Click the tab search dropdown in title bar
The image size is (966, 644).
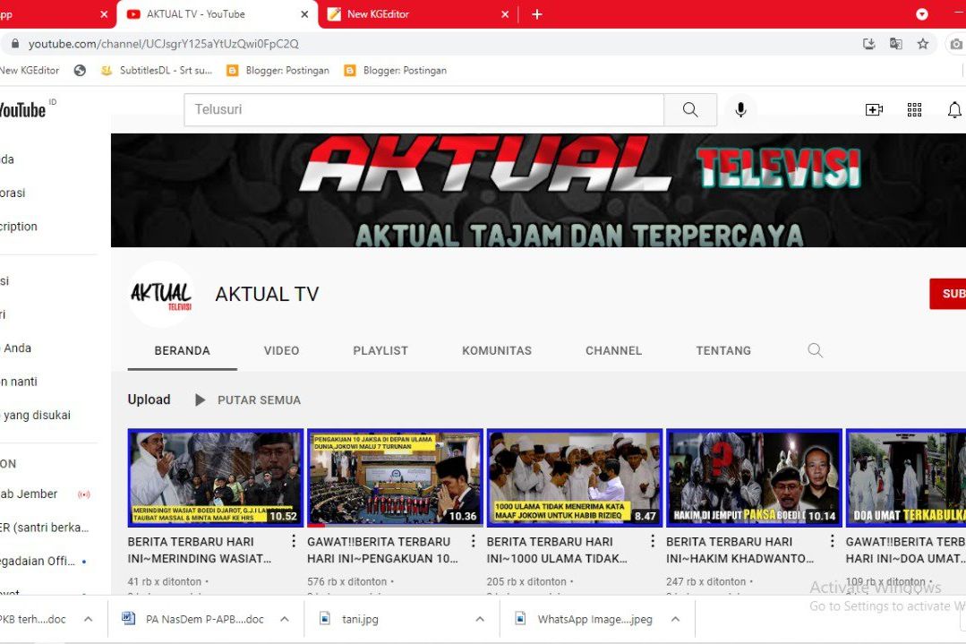921,14
